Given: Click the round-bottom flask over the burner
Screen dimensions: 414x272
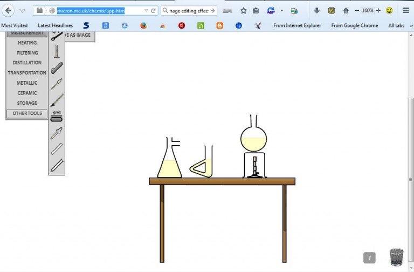Looking at the screenshot, I should point(253,133).
